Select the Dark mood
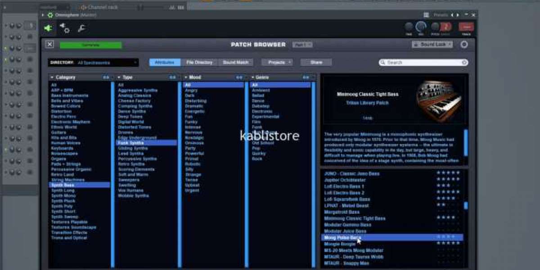The height and width of the screenshot is (270, 540). click(189, 95)
